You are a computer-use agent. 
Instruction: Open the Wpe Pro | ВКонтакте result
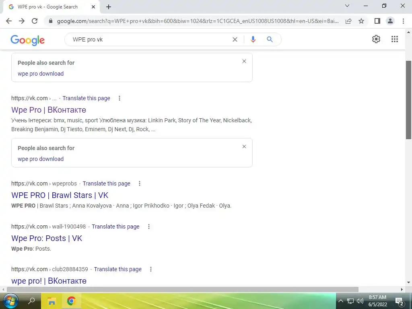point(49,110)
